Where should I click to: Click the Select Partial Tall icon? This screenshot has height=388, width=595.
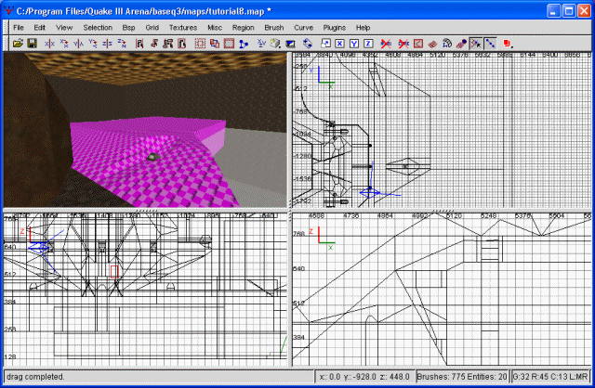tap(168, 44)
